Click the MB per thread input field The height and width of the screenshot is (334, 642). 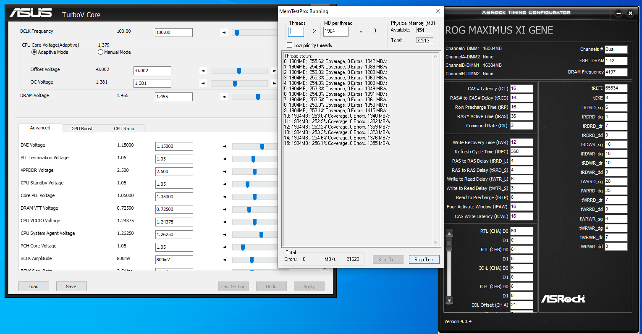(x=336, y=31)
